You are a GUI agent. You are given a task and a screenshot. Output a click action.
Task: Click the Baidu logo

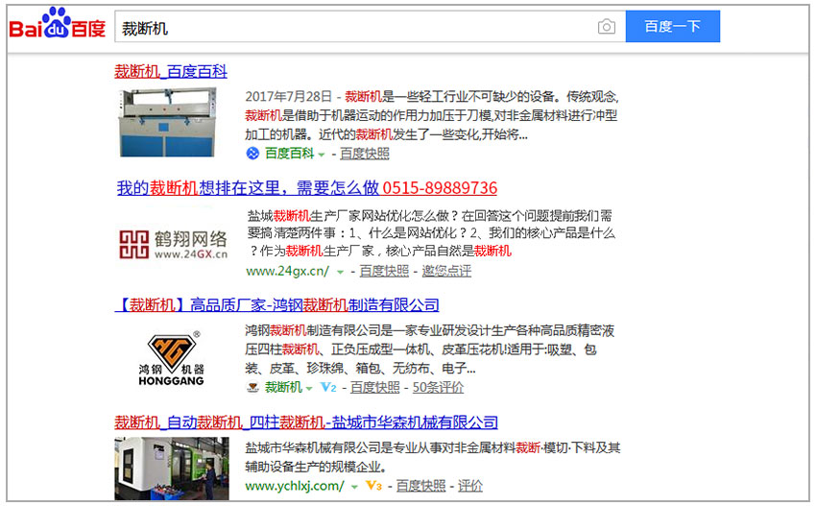[x=58, y=25]
